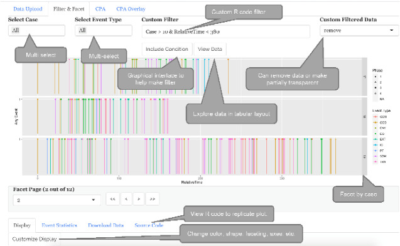Go to first facet page (<<)
This screenshot has width=400, height=246.
point(112,199)
